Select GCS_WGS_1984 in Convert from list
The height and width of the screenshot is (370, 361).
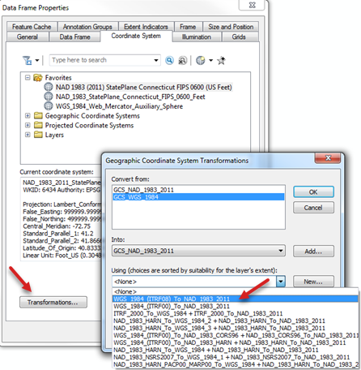click(198, 197)
